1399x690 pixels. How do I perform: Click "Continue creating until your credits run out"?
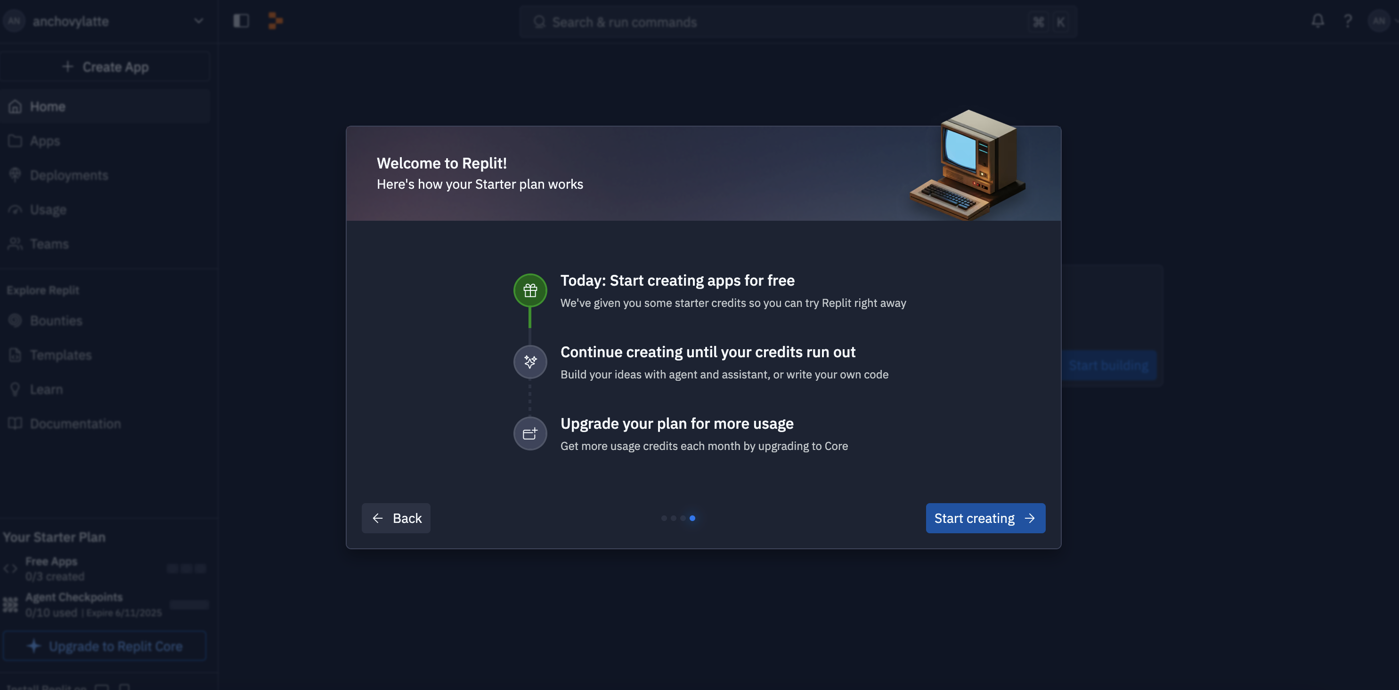(x=708, y=352)
